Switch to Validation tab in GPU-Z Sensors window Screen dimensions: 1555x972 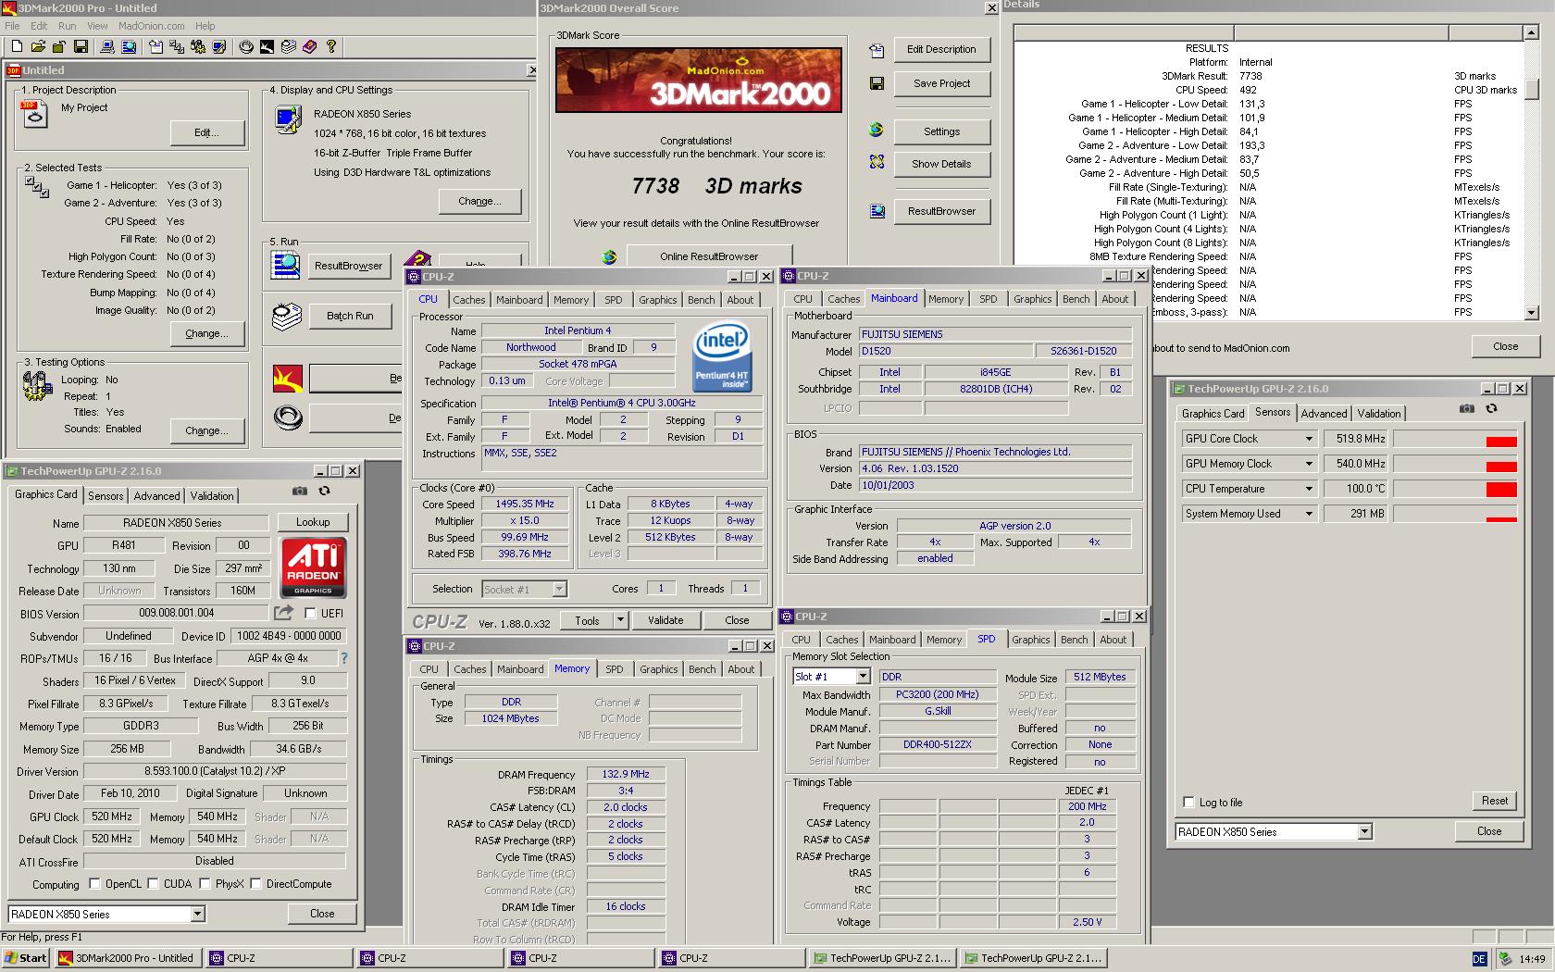[x=1379, y=414]
